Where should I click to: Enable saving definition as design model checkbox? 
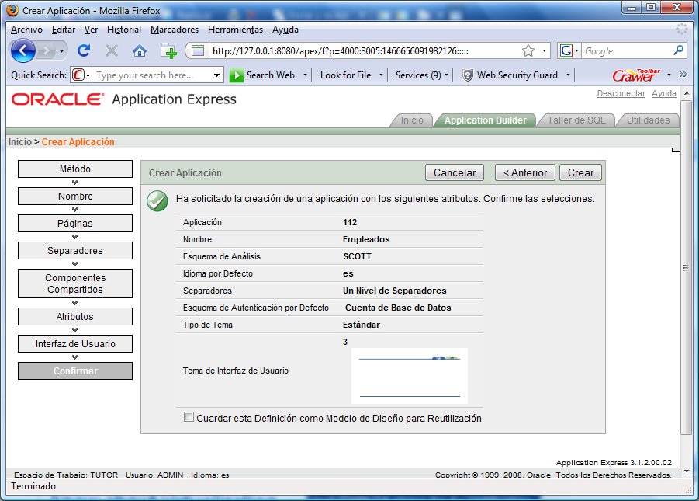click(x=189, y=417)
